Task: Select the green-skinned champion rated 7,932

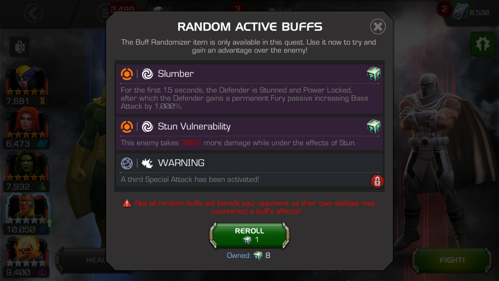Action: point(27,171)
